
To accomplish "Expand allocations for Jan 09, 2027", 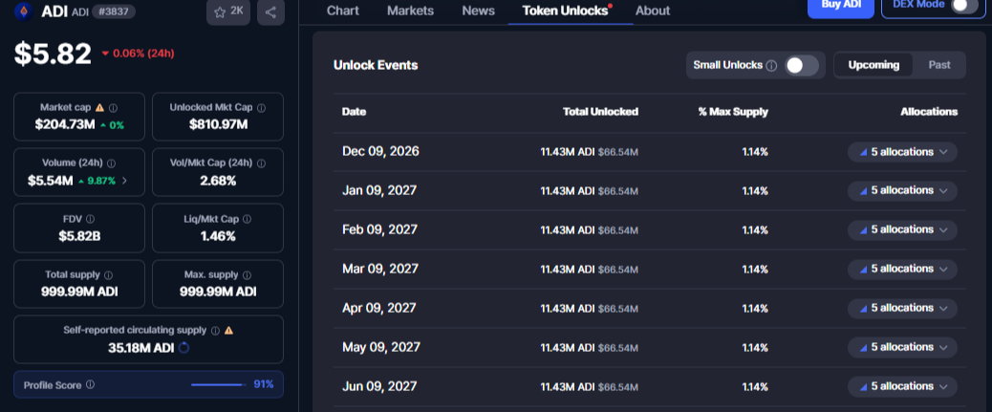I will coord(902,190).
